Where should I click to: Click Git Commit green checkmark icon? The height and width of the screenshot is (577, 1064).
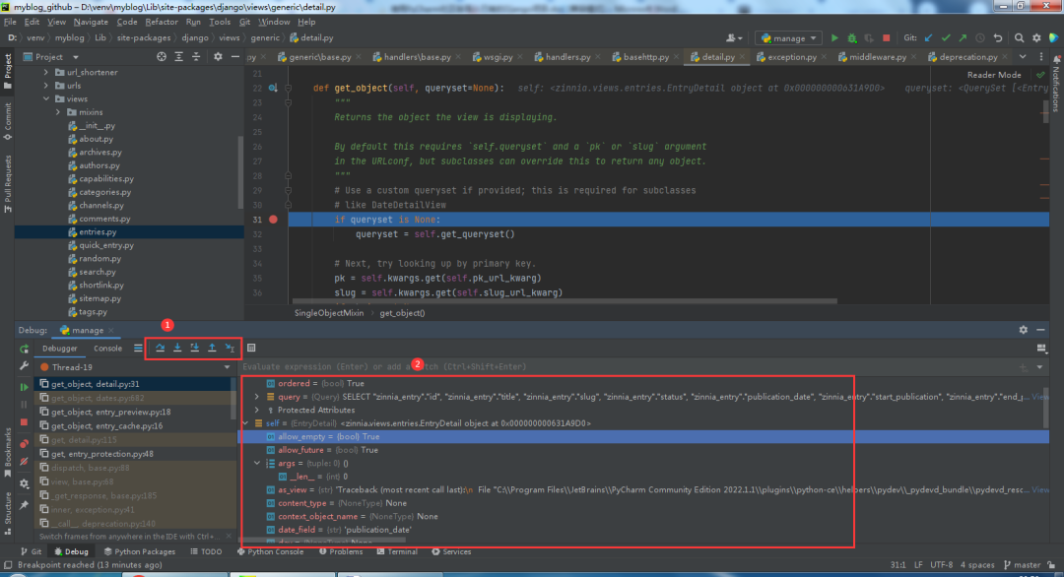946,38
